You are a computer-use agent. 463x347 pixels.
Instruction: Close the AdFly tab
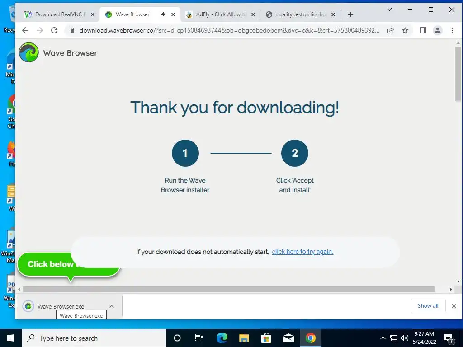pyautogui.click(x=253, y=14)
